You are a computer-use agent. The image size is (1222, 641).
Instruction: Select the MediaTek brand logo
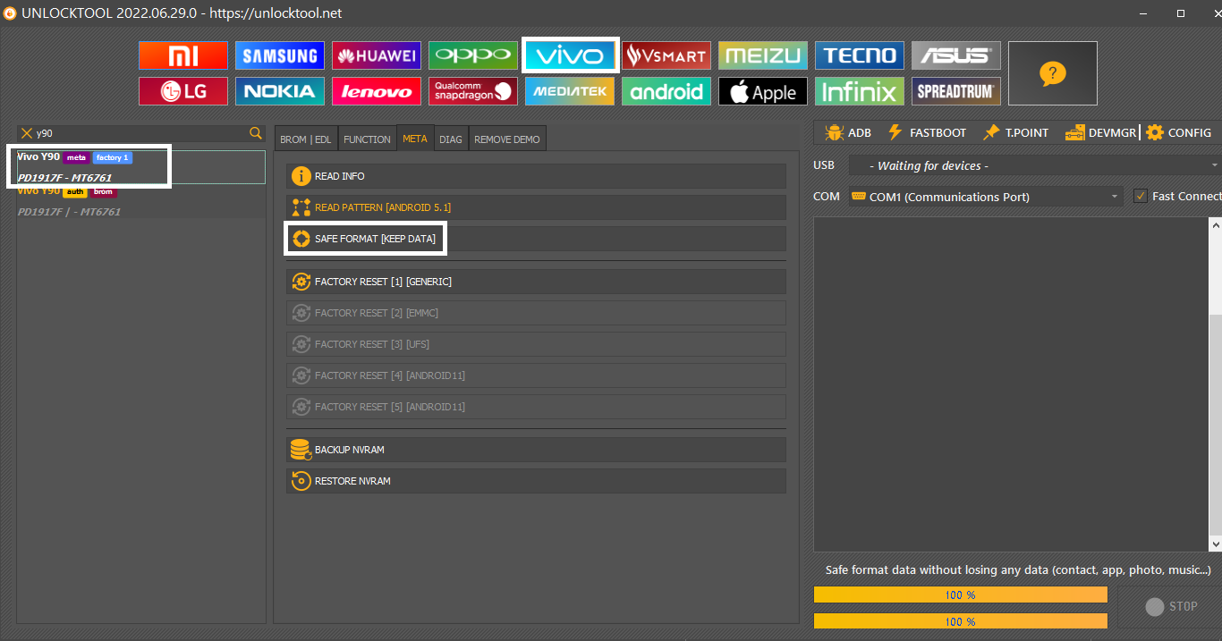(x=570, y=91)
